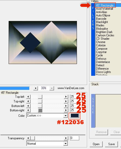The width and height of the screenshot is (121, 149).
Task: Click the Open button
Action: coord(96,144)
